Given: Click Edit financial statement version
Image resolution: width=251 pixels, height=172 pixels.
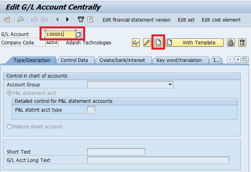Looking at the screenshot, I should (x=136, y=20).
